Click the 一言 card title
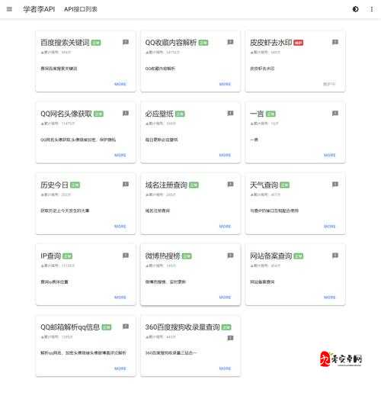This screenshot has height=399, width=381. (257, 114)
